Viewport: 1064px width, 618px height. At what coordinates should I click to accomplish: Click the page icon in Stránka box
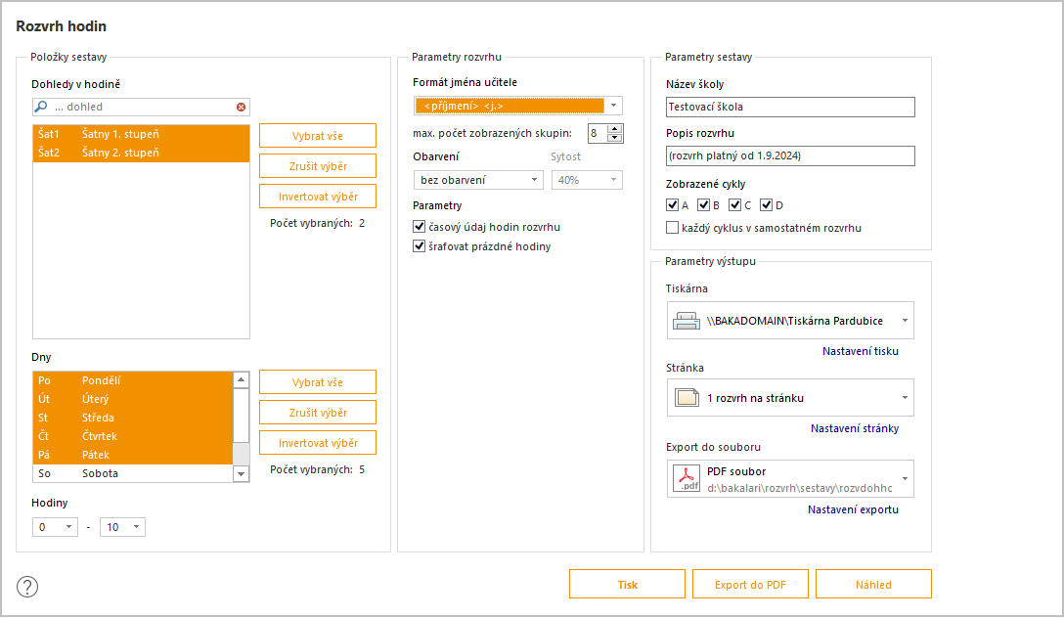pyautogui.click(x=687, y=398)
